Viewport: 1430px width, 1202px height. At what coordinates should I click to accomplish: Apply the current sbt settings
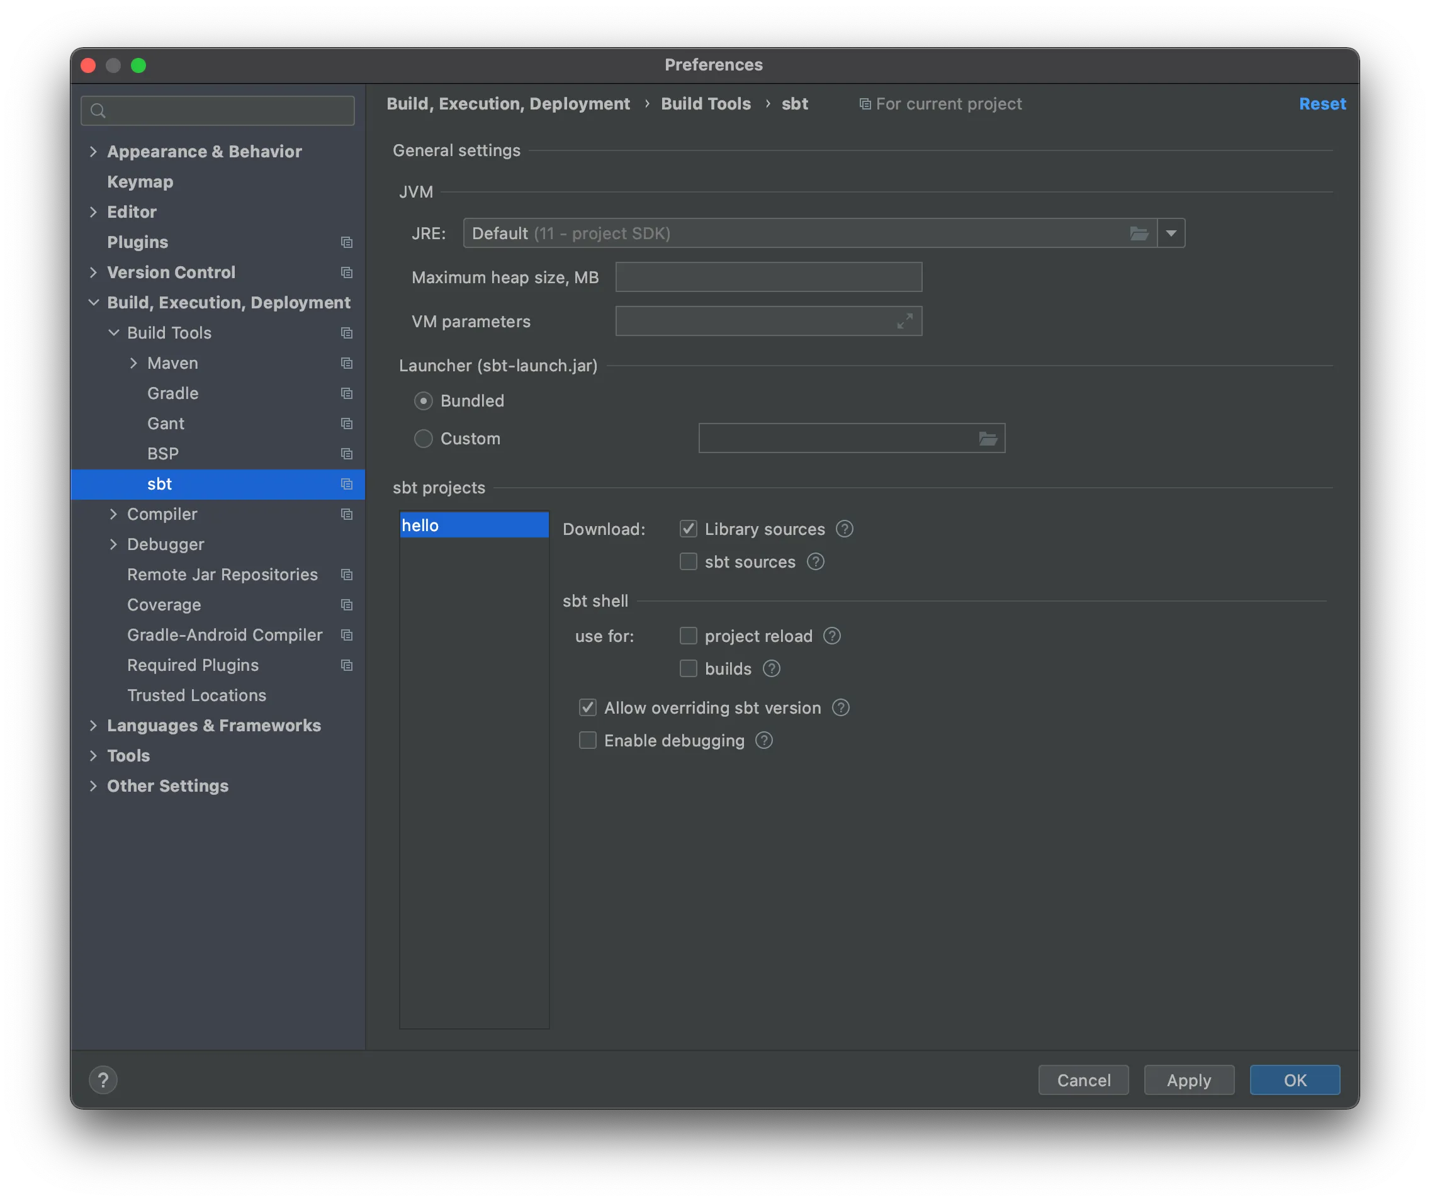(x=1188, y=1079)
